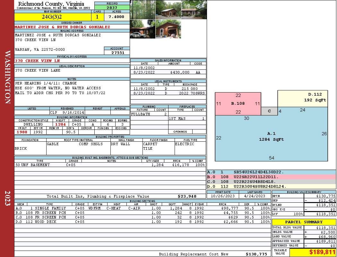The height and width of the screenshot is (257, 337).
Task: Click the taxable value $189,811 in red
Action: [x=322, y=252]
